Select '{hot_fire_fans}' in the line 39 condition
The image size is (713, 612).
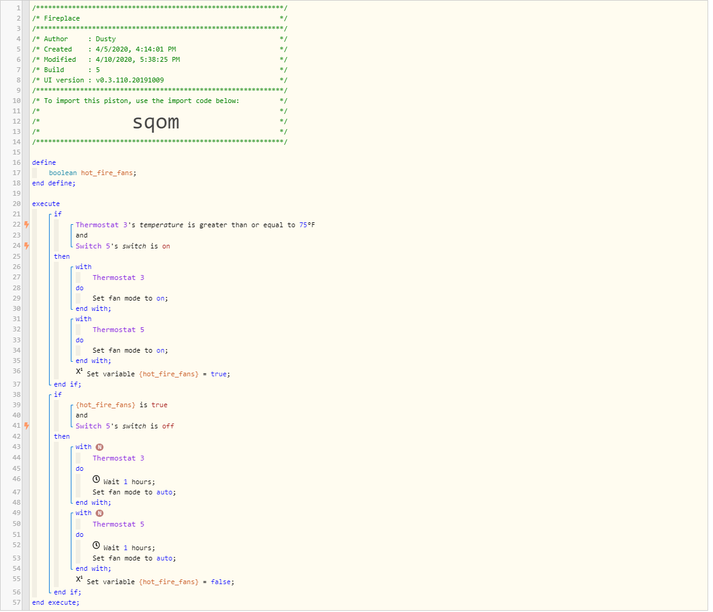pyautogui.click(x=105, y=405)
